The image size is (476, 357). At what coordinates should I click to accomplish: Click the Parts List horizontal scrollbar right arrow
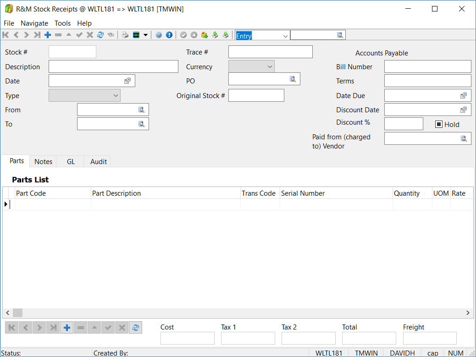(468, 313)
